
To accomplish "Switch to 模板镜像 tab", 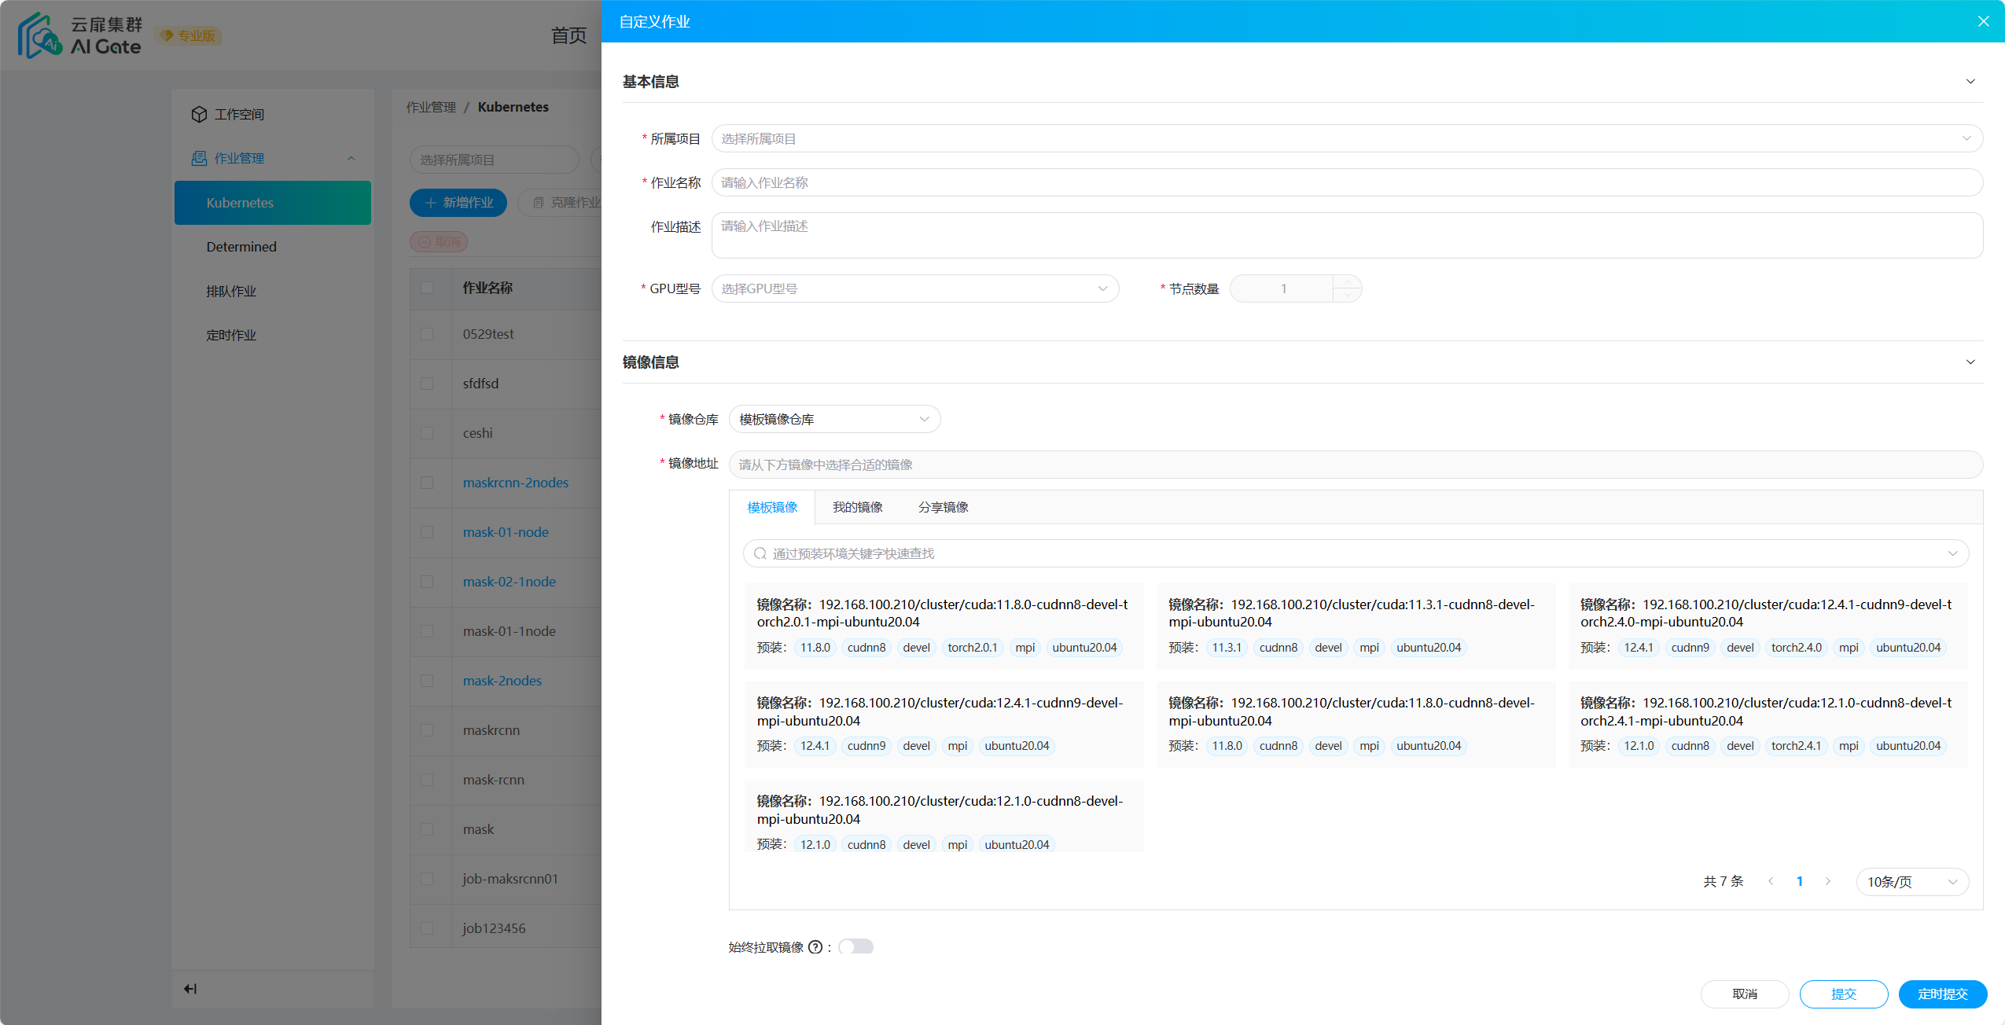I will (772, 507).
